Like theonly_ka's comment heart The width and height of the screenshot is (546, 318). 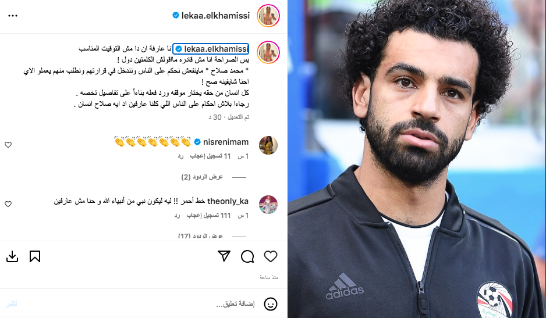(8, 204)
